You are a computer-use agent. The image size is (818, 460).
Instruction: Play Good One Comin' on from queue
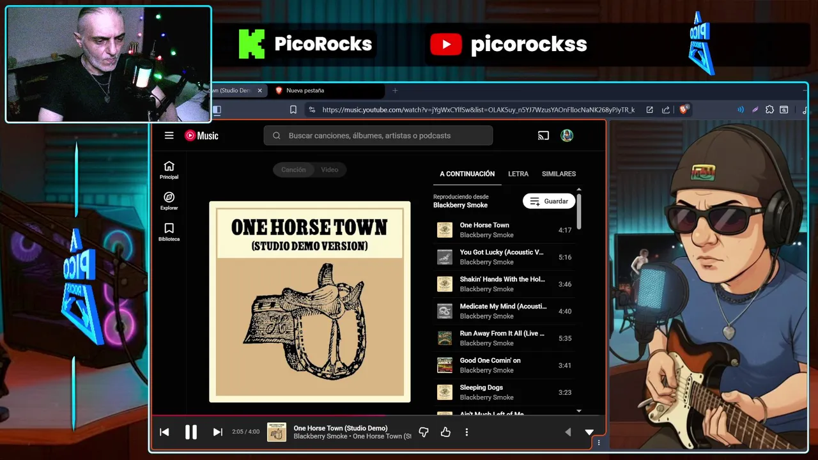point(504,365)
